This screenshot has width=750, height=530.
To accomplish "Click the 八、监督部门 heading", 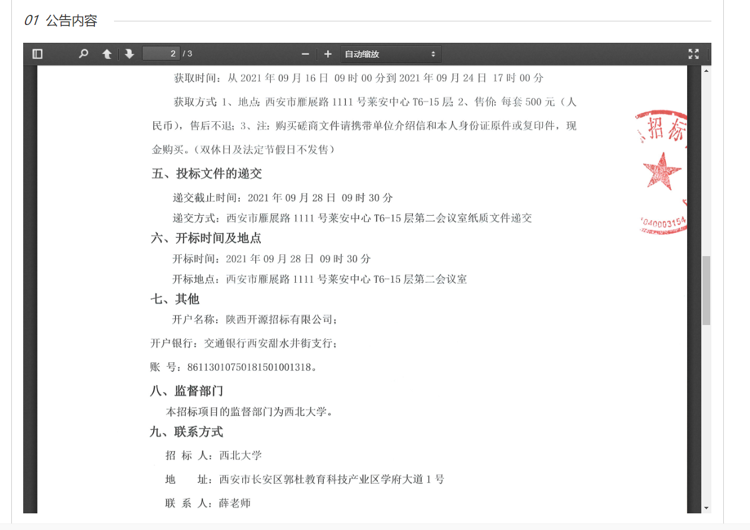I will (186, 391).
